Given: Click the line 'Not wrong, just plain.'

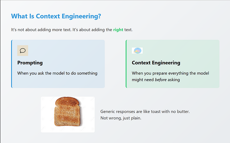Looking at the screenshot, I should (x=121, y=118).
